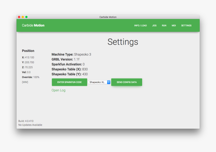The width and height of the screenshot is (216, 152).
Task: Open the RUN screen
Action: click(164, 25)
